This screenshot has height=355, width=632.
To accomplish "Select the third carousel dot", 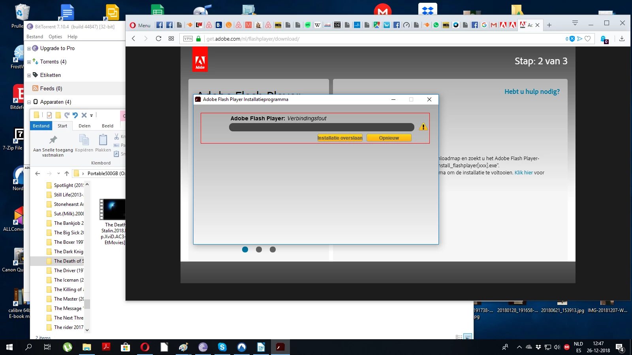I will click(x=273, y=249).
